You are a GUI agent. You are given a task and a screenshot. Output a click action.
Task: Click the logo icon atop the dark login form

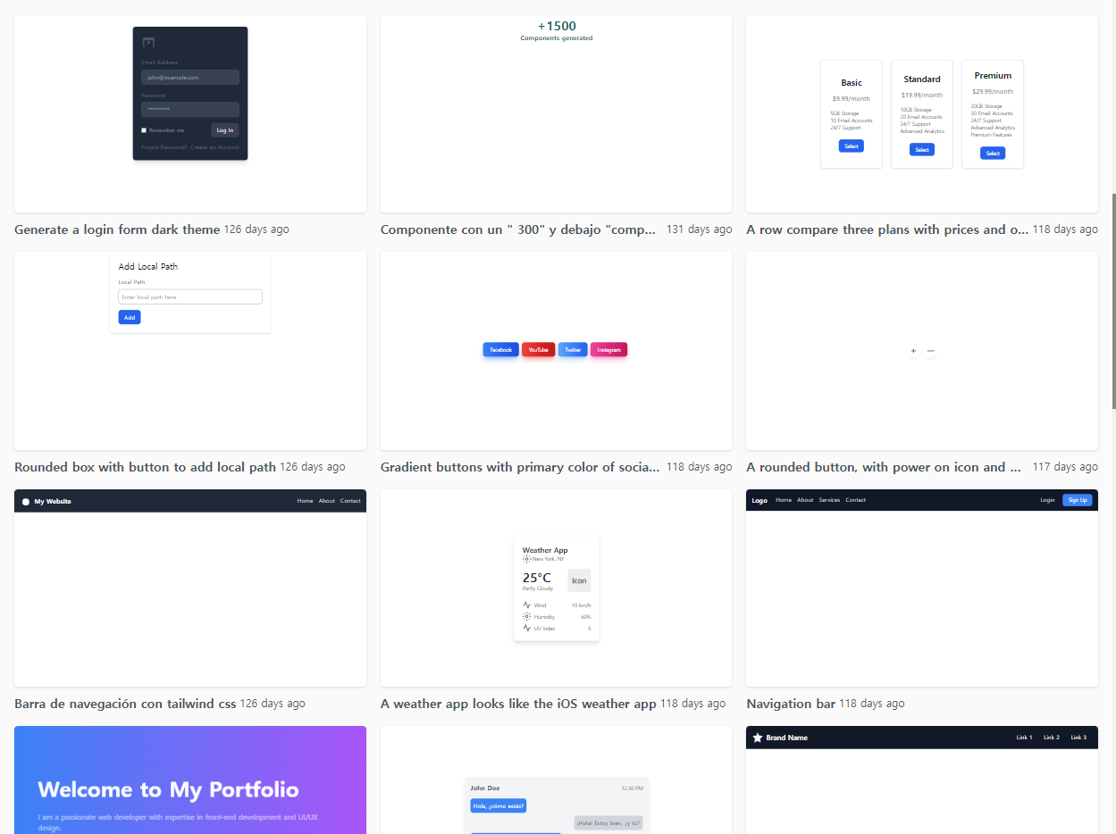point(148,42)
